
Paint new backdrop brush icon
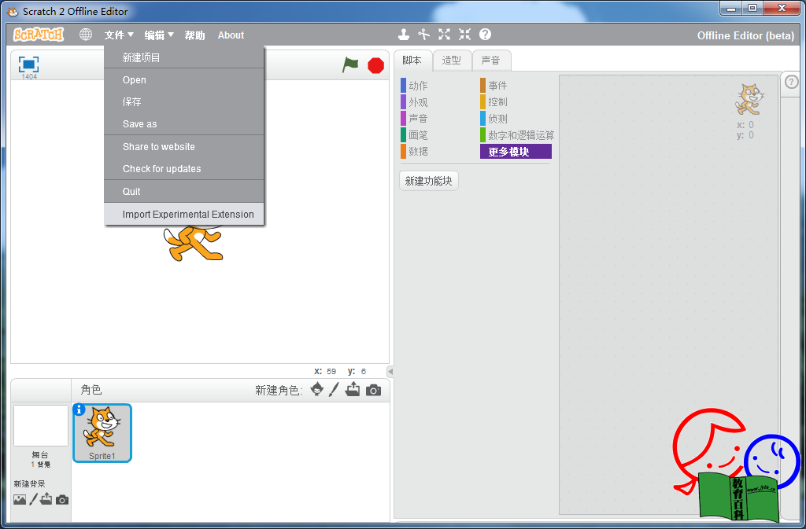[x=33, y=499]
